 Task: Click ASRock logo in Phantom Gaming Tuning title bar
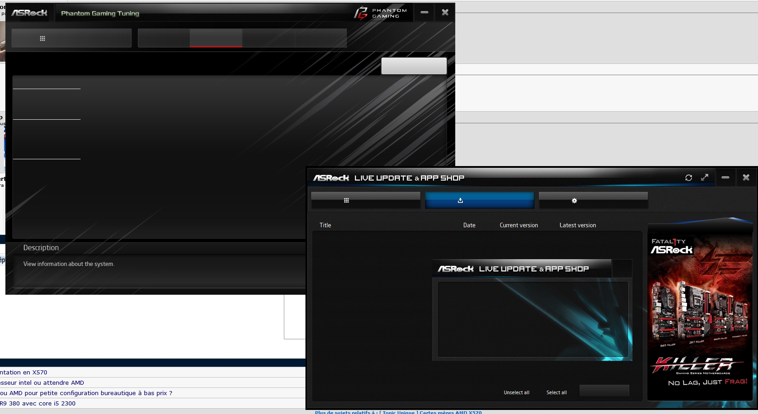pyautogui.click(x=29, y=13)
